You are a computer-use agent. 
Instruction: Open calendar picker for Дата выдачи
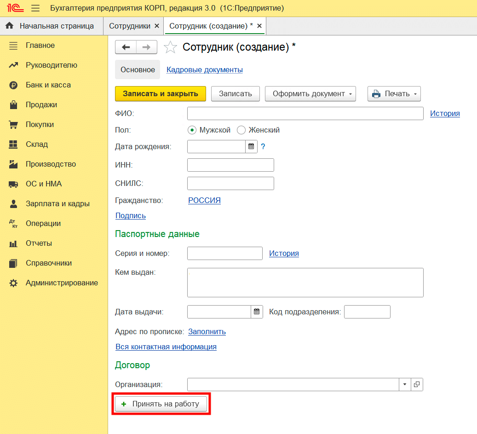click(257, 312)
